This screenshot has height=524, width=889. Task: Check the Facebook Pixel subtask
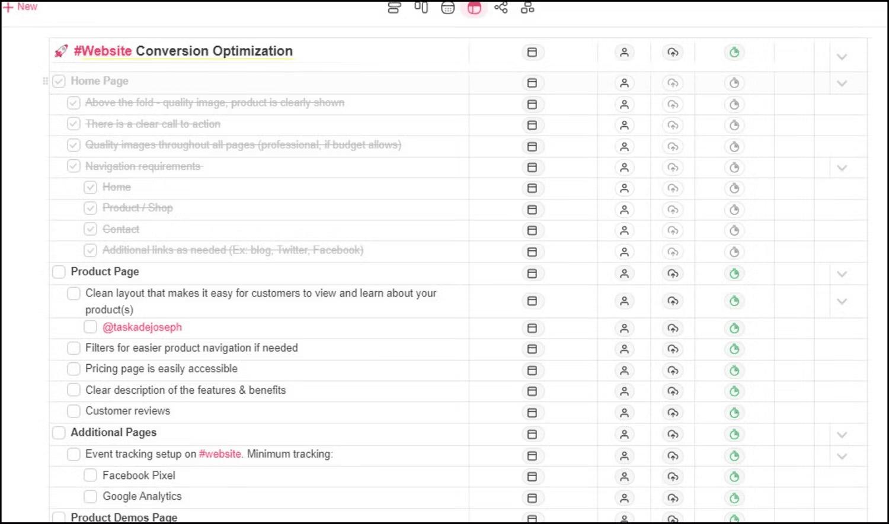point(90,475)
